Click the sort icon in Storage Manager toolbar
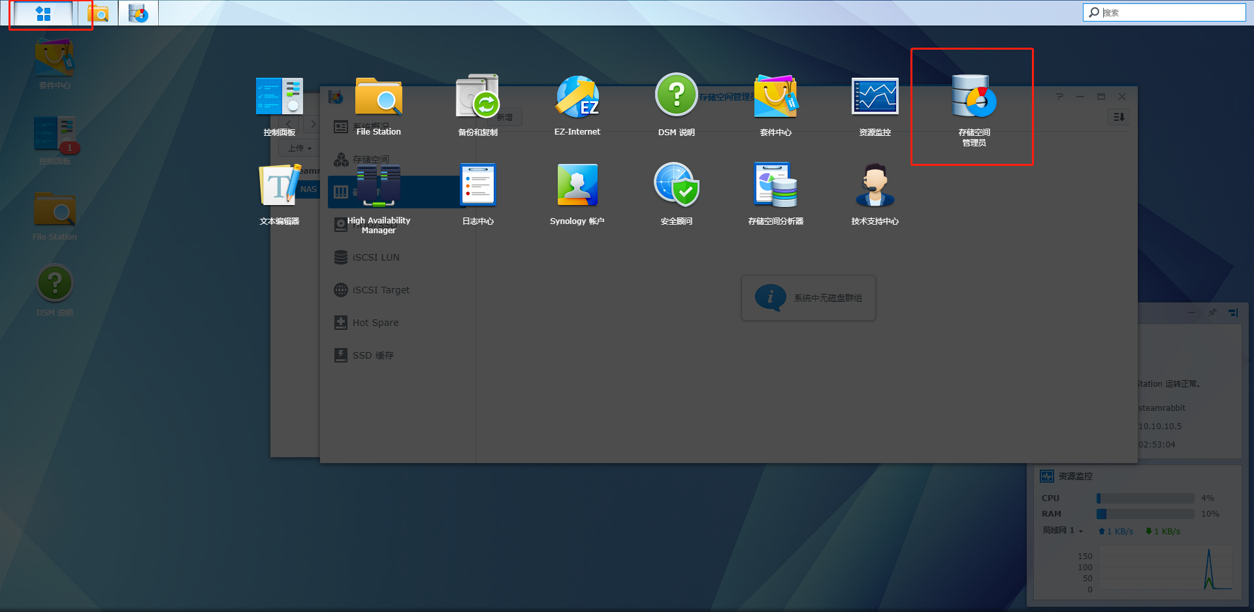Screen dimensions: 1254x612 pos(1119,117)
